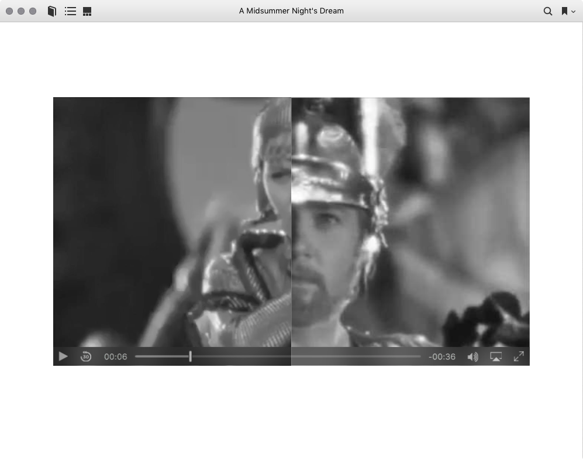Skip back 30 seconds in video
The width and height of the screenshot is (583, 460).
86,356
